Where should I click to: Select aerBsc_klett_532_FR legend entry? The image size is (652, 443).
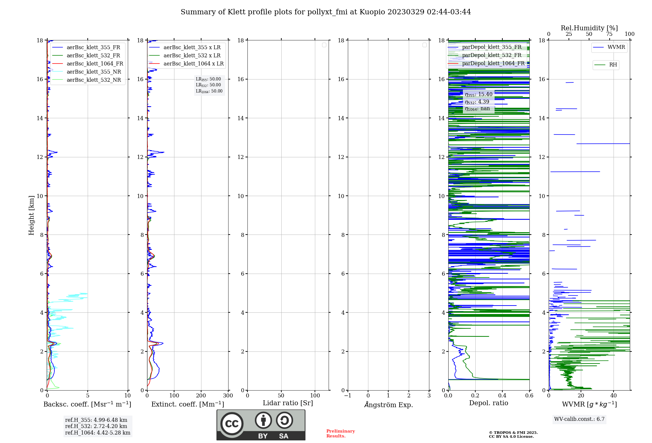coord(87,55)
